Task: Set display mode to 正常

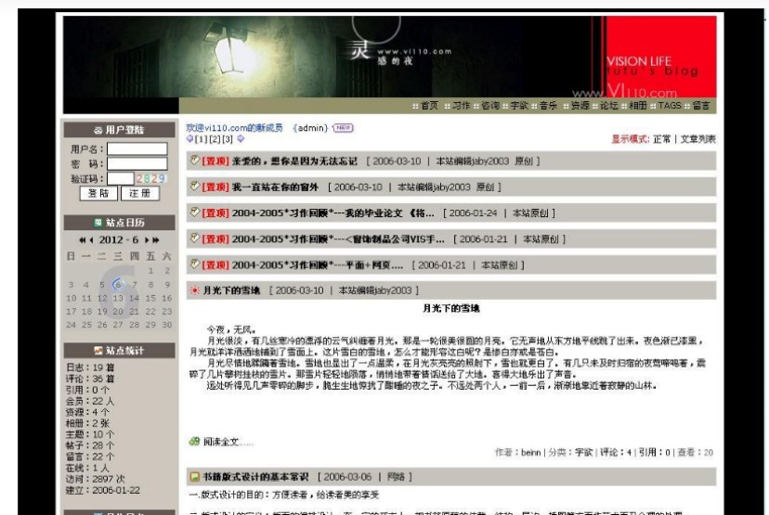Action: click(x=661, y=139)
